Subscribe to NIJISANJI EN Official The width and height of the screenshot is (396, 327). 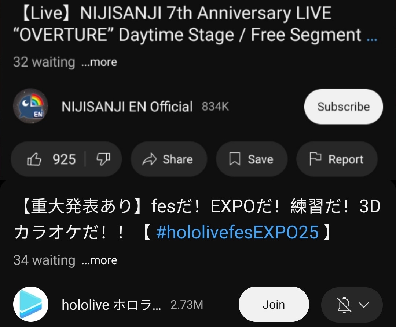(344, 107)
